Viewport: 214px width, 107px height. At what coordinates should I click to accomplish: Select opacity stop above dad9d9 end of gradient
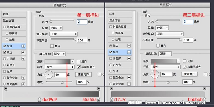tap(6, 89)
